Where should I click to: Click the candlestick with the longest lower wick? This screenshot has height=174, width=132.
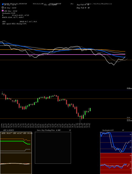pyautogui.click(x=80, y=120)
